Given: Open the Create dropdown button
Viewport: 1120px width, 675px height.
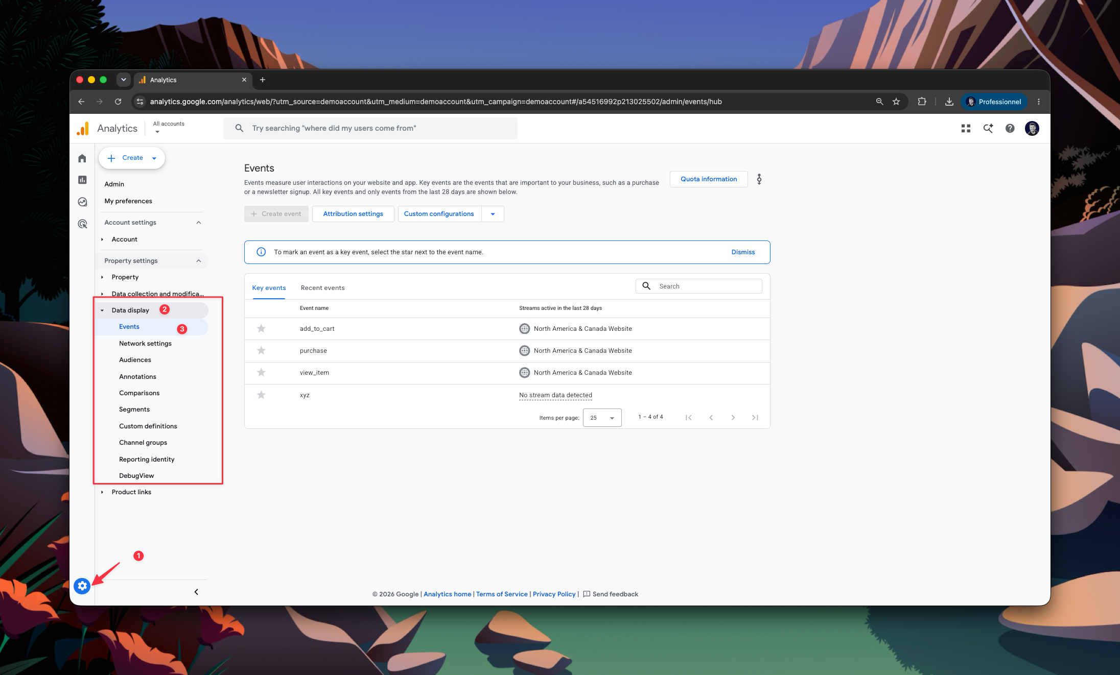Looking at the screenshot, I should click(x=132, y=158).
